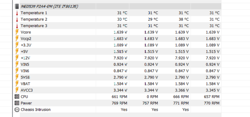
Task: Click the lightning bolt icon beside 5VSB
Action: tap(17, 77)
